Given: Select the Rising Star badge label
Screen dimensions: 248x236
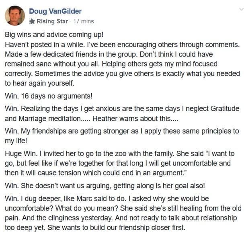Looking at the screenshot, I should 52,21.
